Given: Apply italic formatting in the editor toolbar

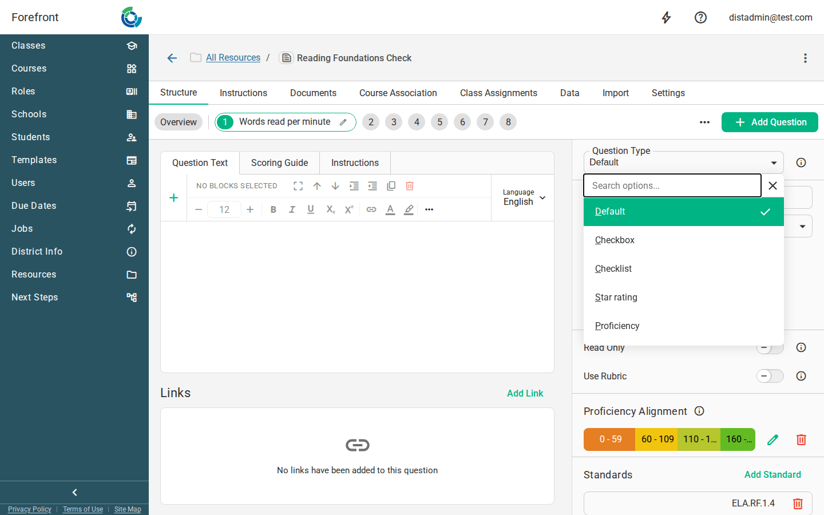Looking at the screenshot, I should tap(292, 209).
